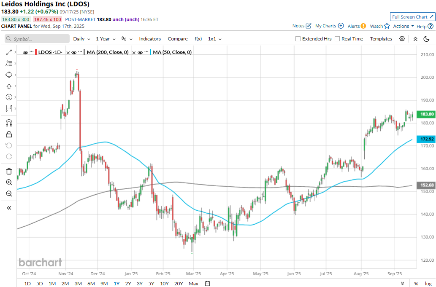Focus the Symbol search field

37,39
